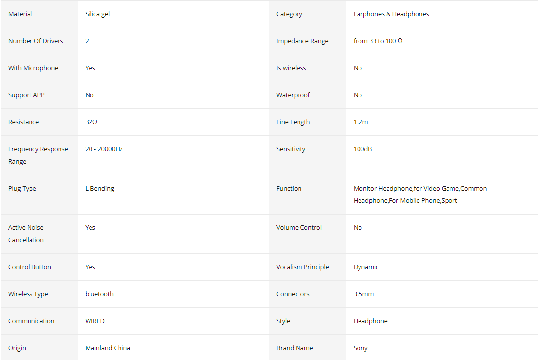This screenshot has height=360, width=539.
Task: Click the 20 - 20000Hz frequency value
Action: [104, 149]
